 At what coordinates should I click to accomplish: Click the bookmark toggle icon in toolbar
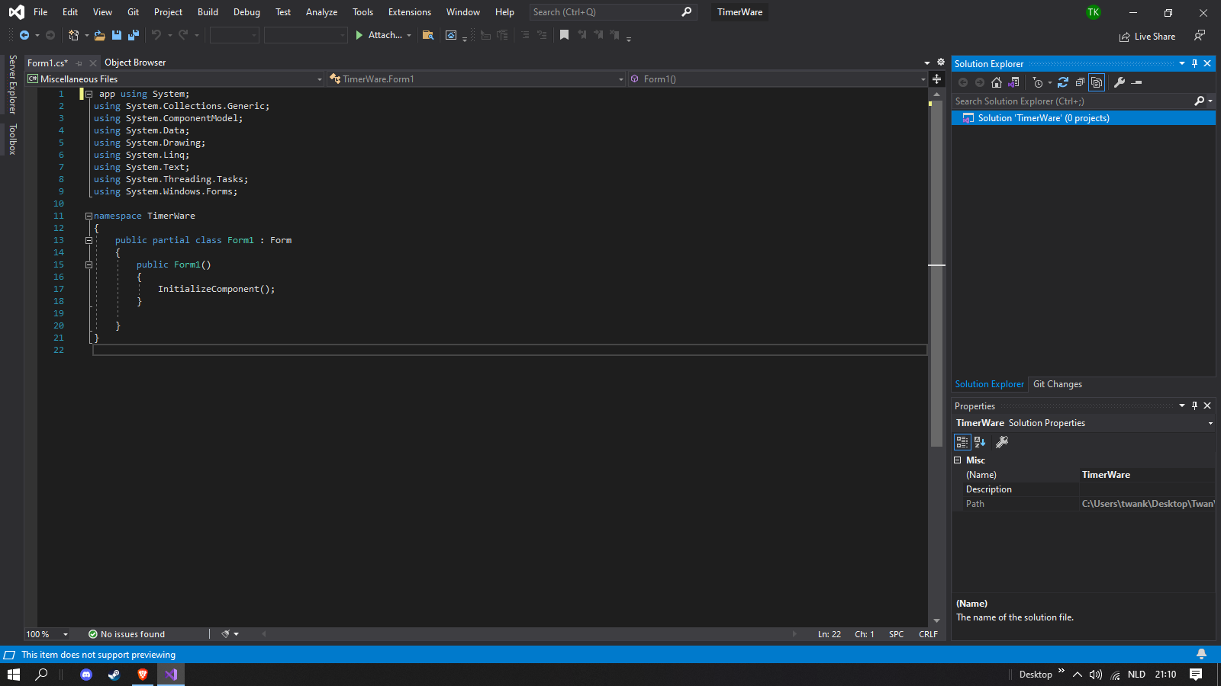click(x=564, y=35)
